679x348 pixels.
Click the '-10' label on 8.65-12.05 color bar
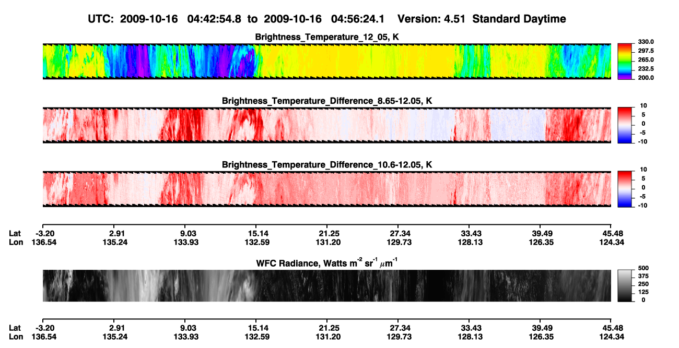click(x=642, y=141)
